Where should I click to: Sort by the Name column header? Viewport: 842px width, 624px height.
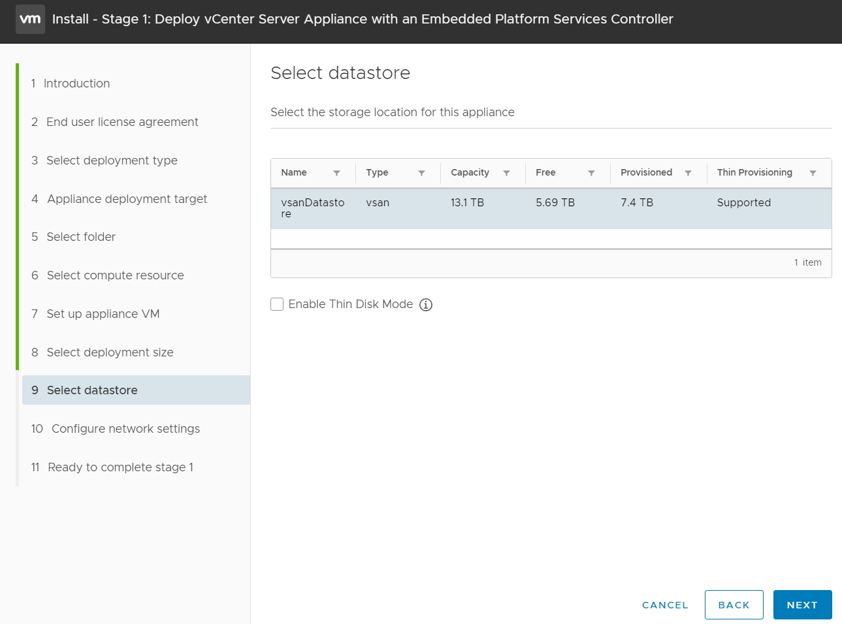[x=294, y=172]
